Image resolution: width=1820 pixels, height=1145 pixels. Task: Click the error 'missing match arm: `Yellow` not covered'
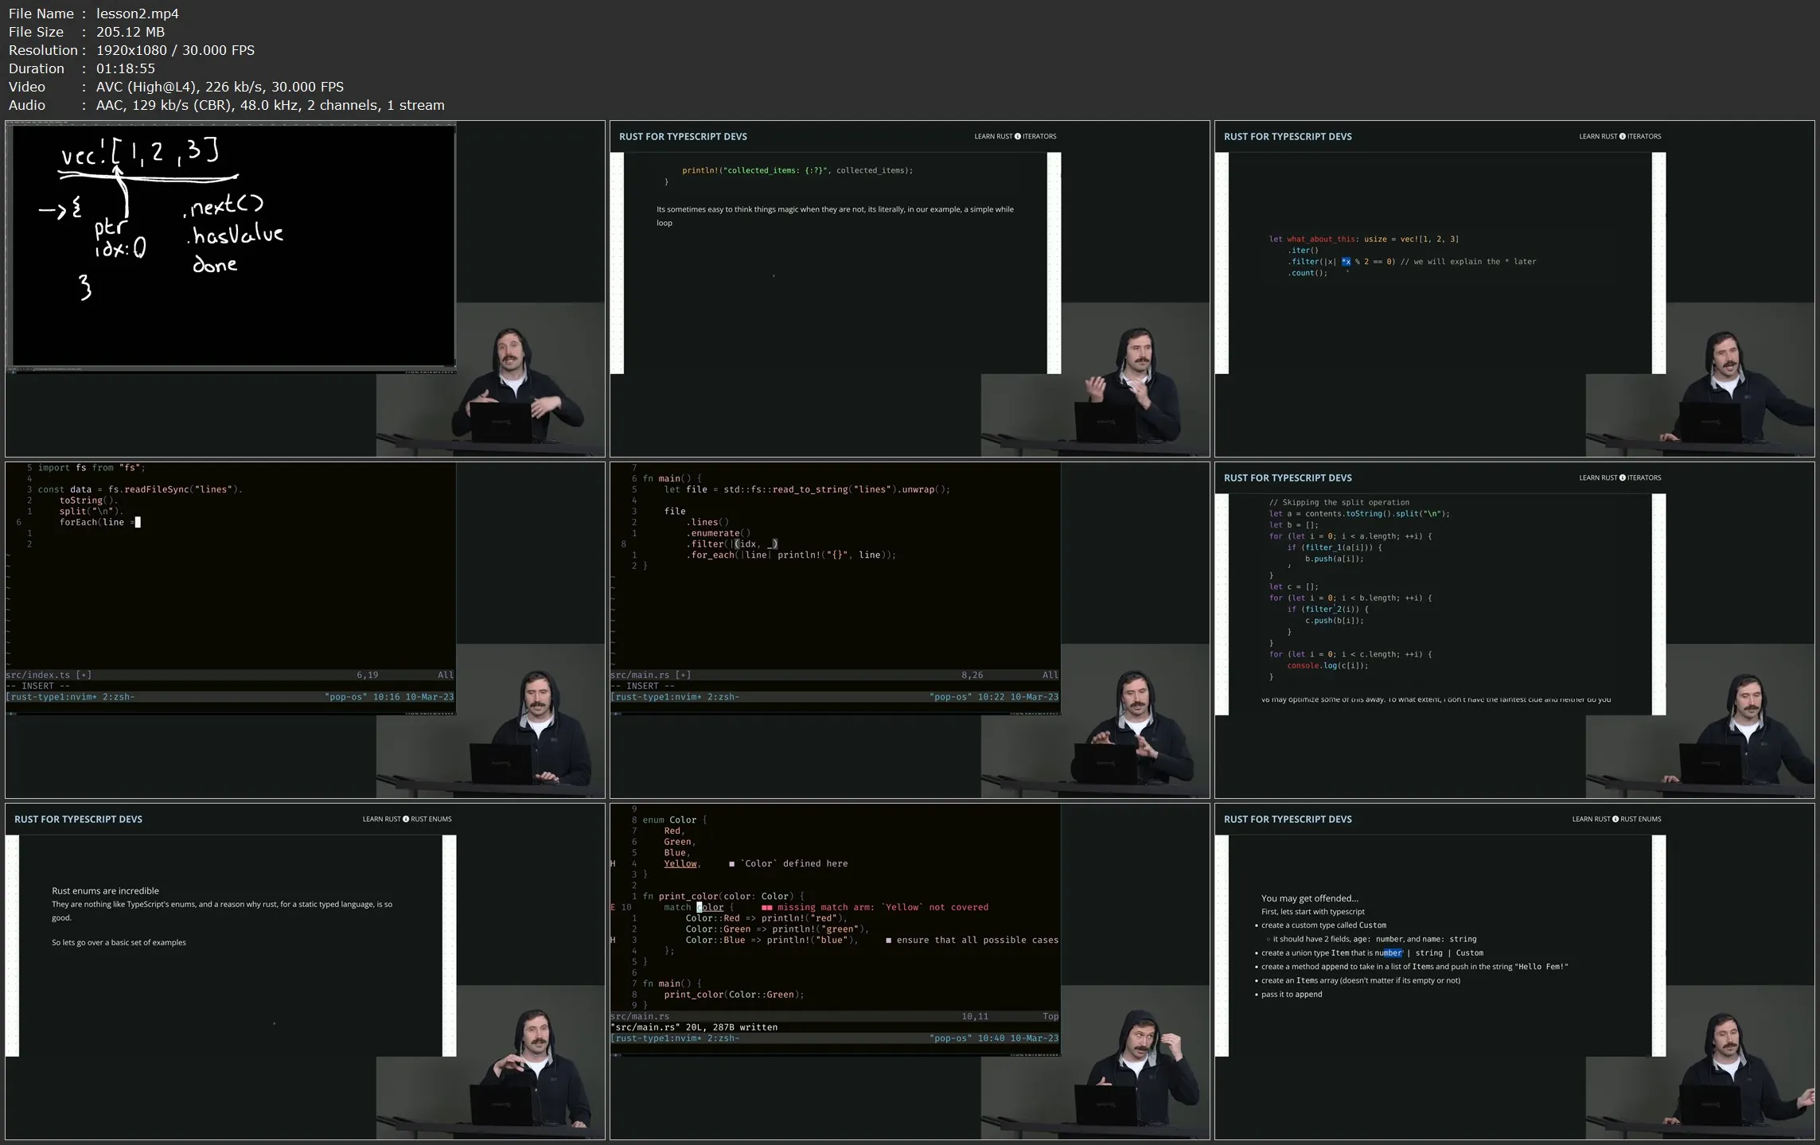tap(883, 907)
